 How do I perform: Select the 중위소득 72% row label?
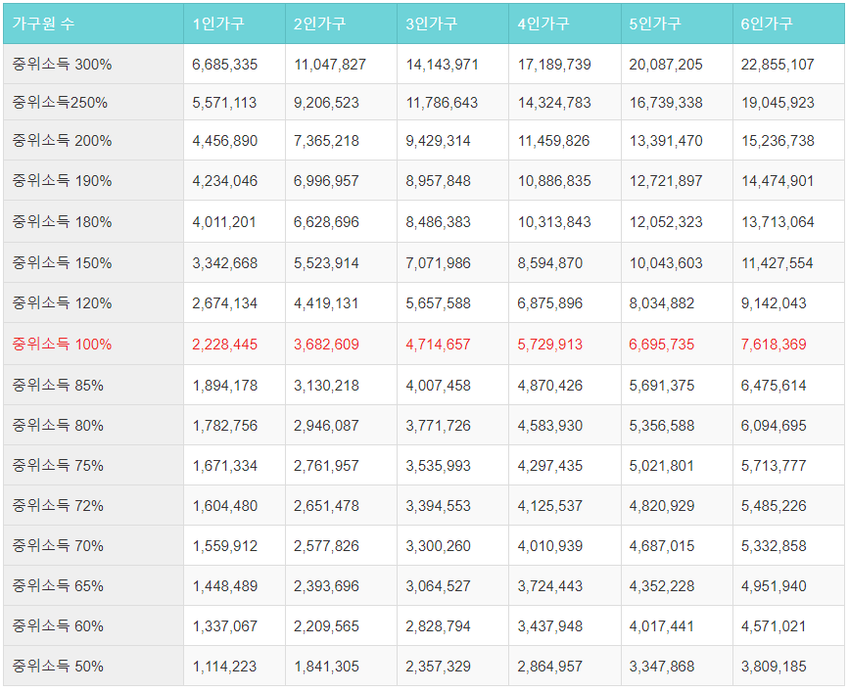point(58,505)
